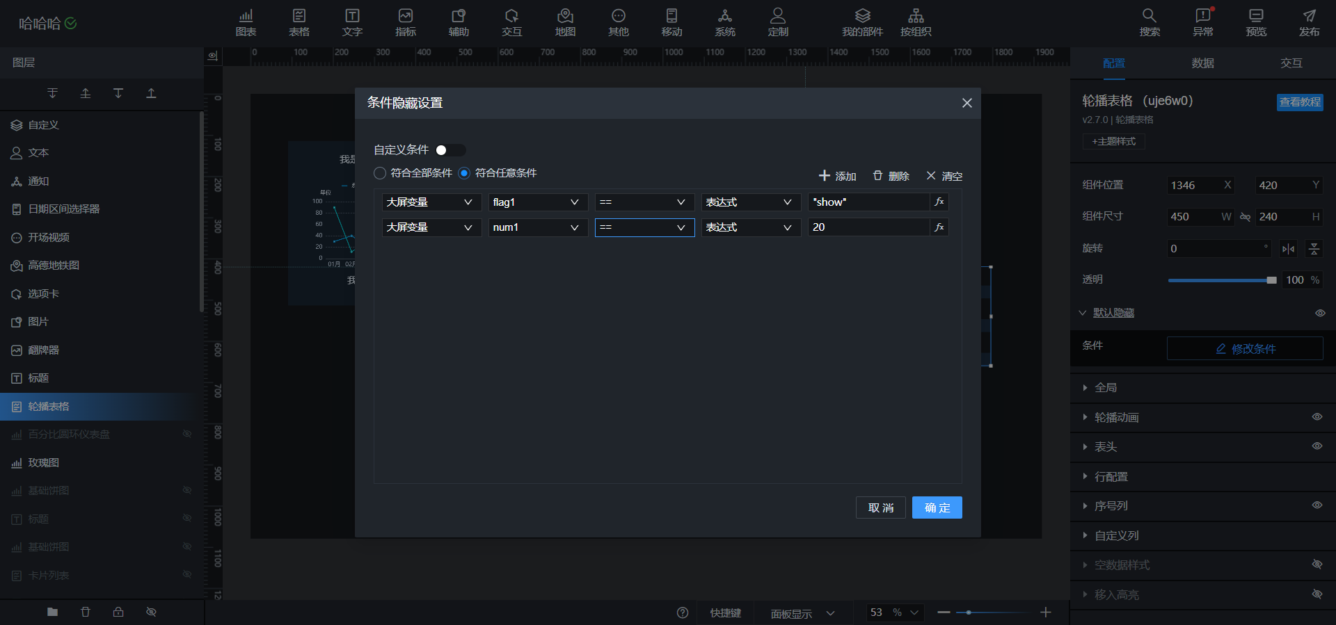
Task: Click the 修改条件 button
Action: (1245, 348)
